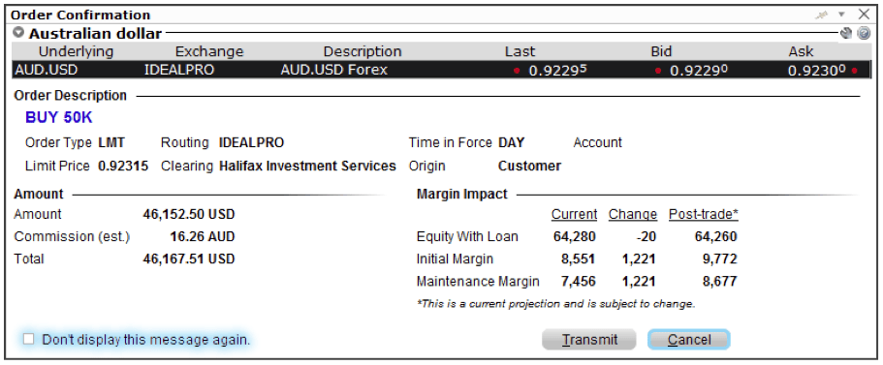
Task: Click the red dot beside Last price
Action: pyautogui.click(x=517, y=71)
